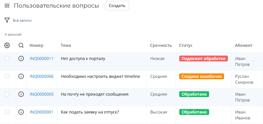Open list settings gear icon
This screenshot has height=124, width=263.
(7, 45)
